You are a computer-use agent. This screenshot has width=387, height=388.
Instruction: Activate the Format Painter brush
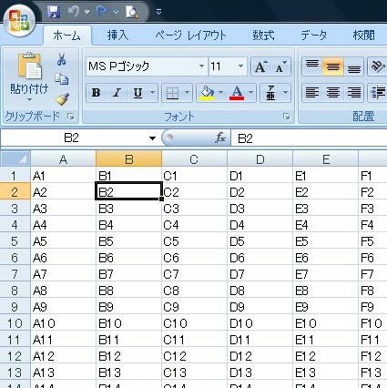[x=62, y=99]
